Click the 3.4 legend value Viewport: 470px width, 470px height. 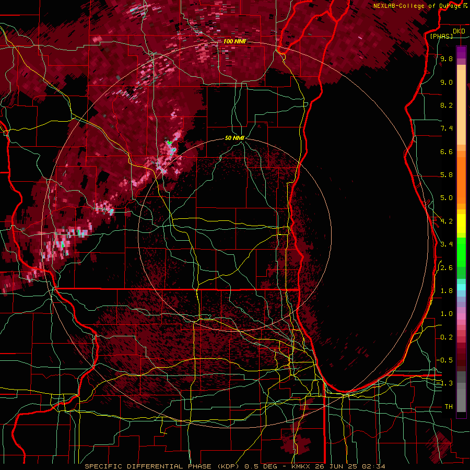(x=446, y=244)
